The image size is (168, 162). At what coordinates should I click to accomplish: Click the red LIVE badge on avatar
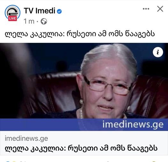pyautogui.click(x=12, y=19)
